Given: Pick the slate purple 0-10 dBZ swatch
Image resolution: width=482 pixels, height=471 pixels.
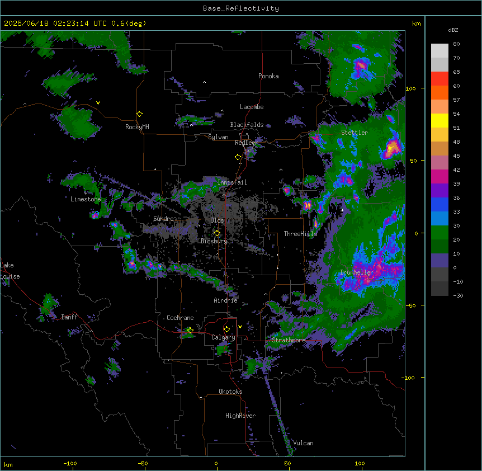Looking at the screenshot, I should [x=440, y=261].
